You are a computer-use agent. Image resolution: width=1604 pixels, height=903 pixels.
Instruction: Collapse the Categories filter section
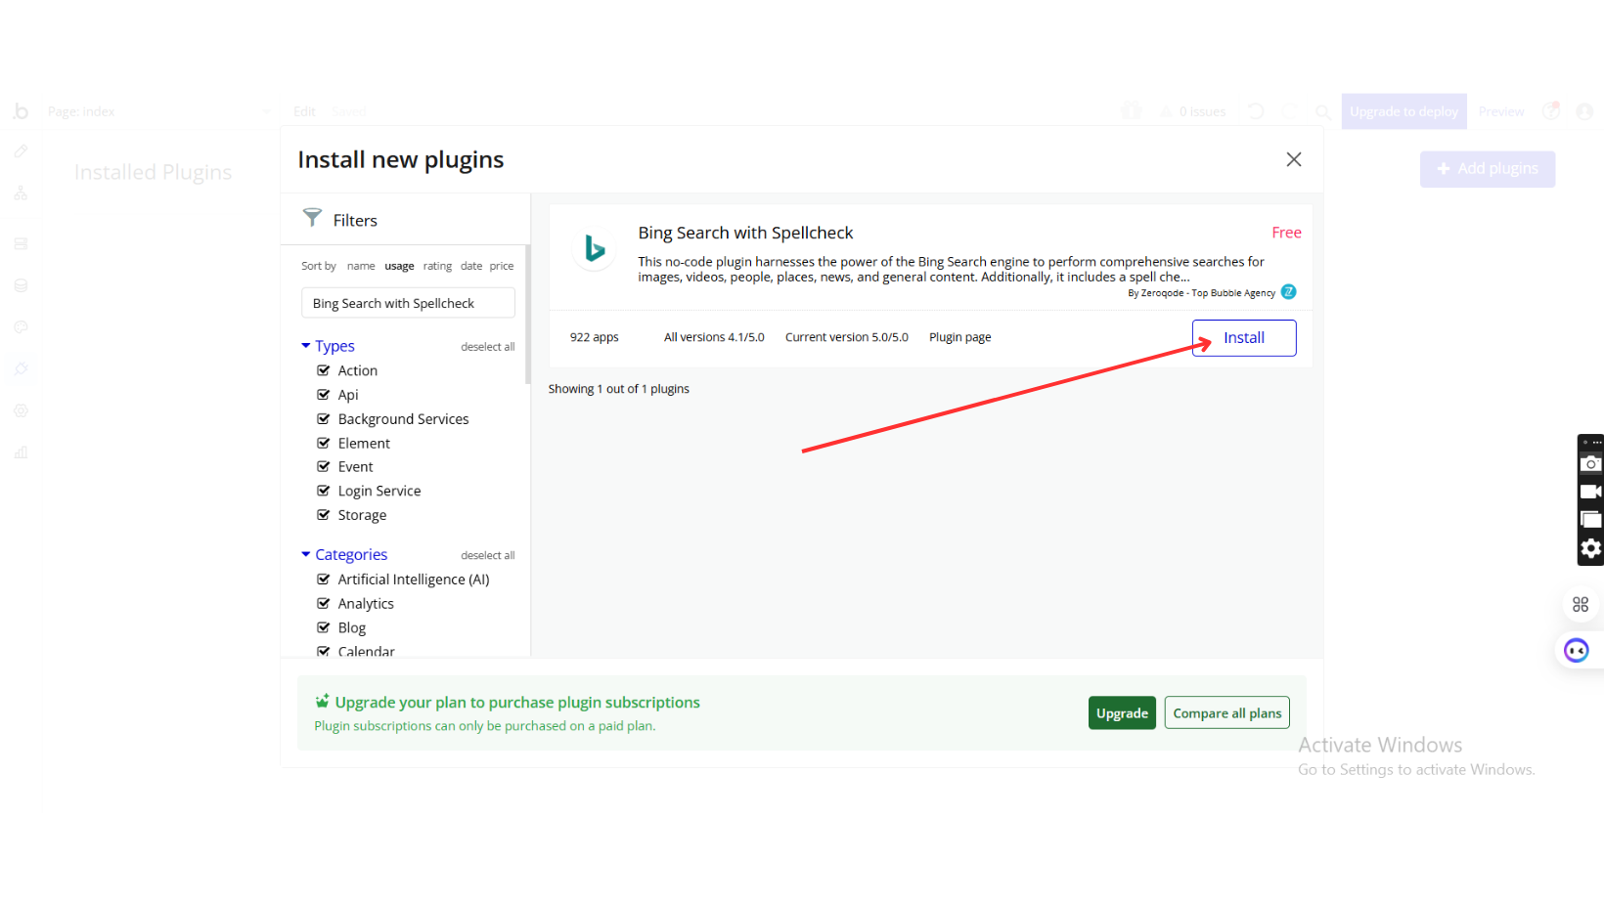click(x=306, y=555)
